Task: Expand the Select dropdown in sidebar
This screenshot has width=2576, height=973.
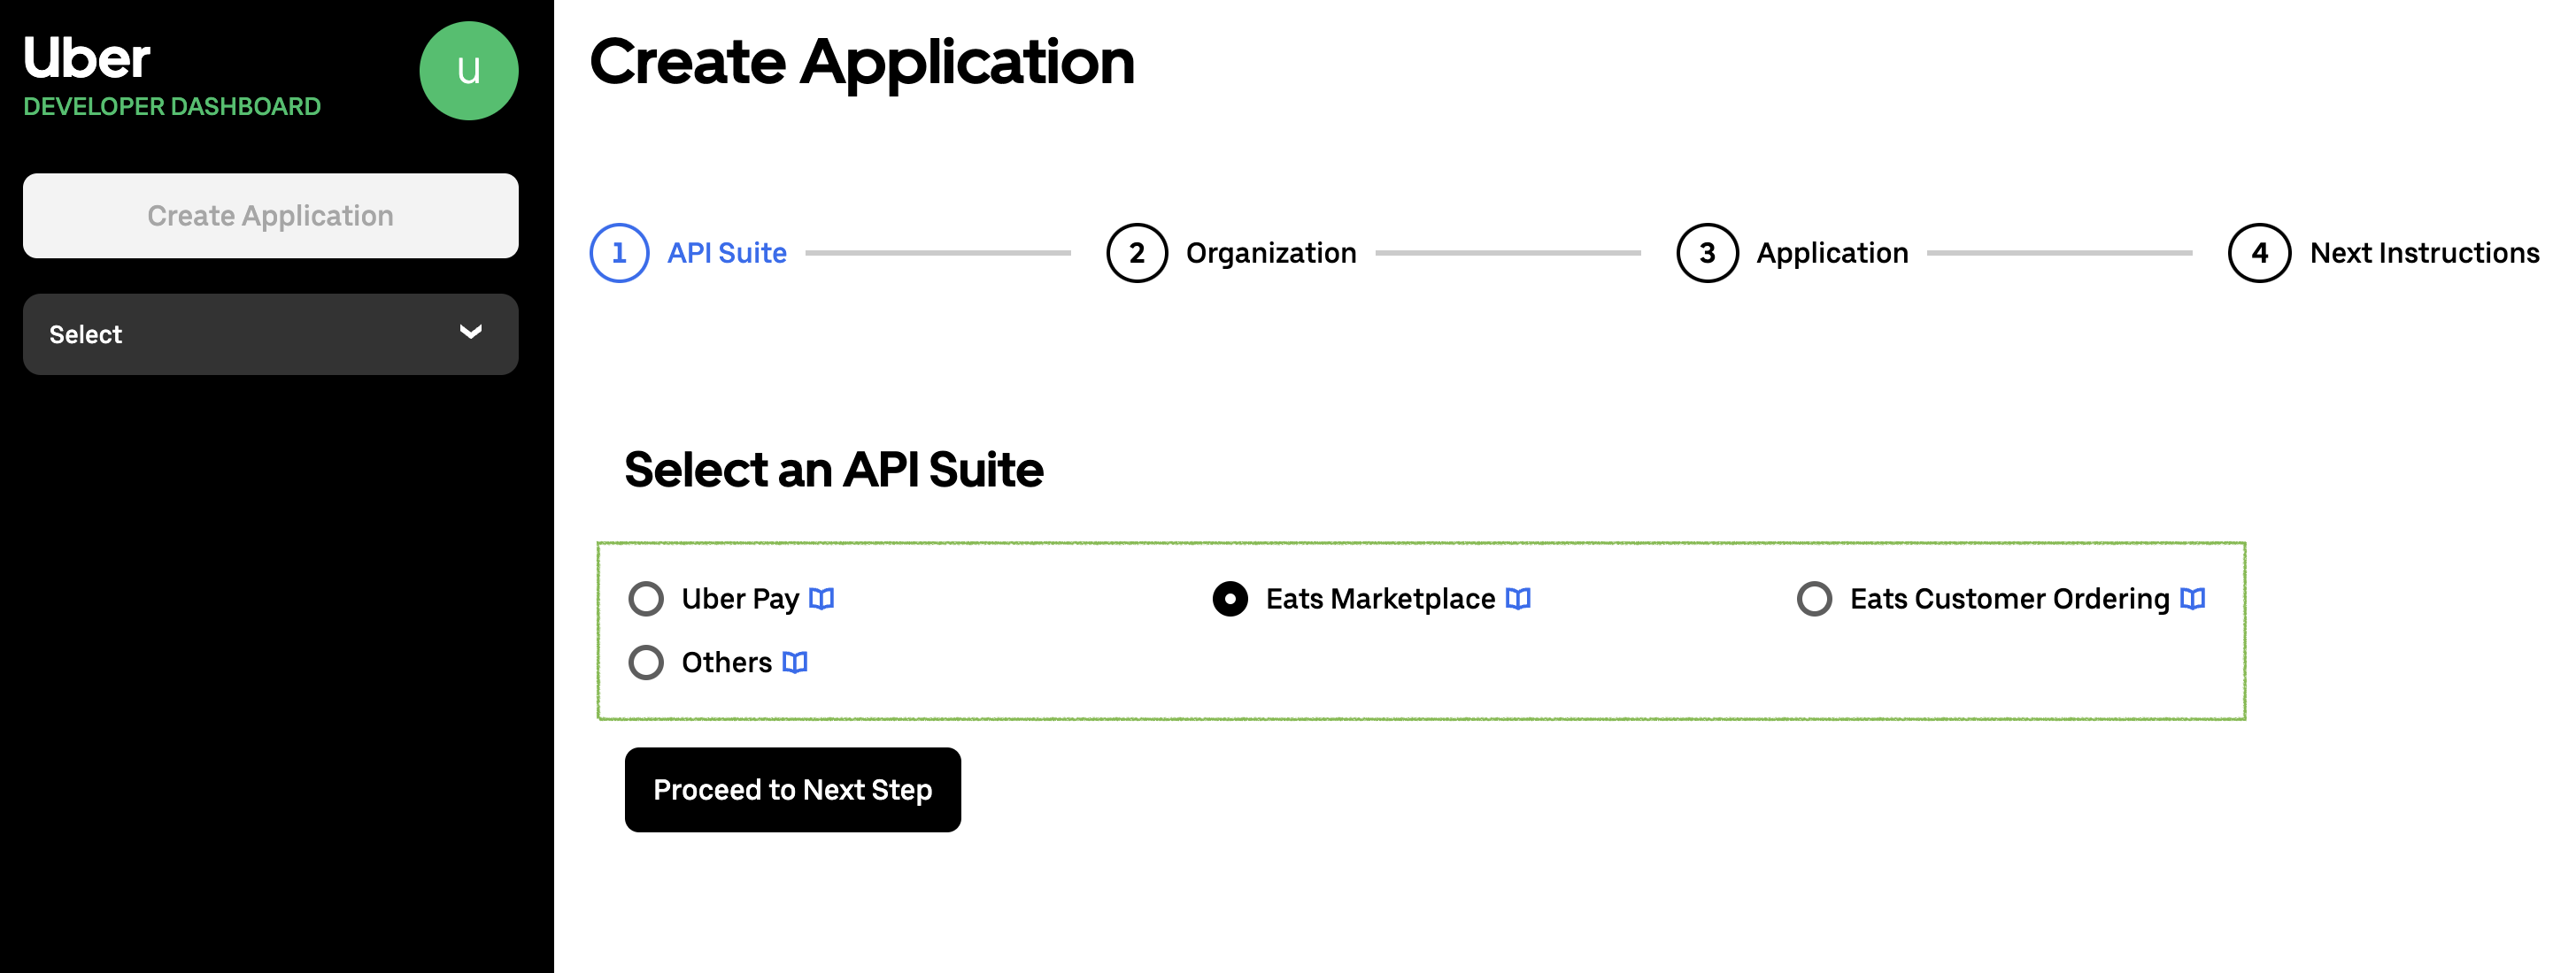Action: pyautogui.click(x=270, y=334)
